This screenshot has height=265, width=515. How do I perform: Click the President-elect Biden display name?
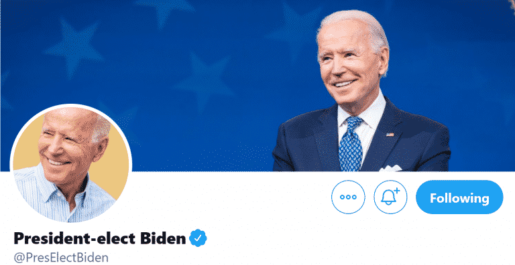point(99,238)
